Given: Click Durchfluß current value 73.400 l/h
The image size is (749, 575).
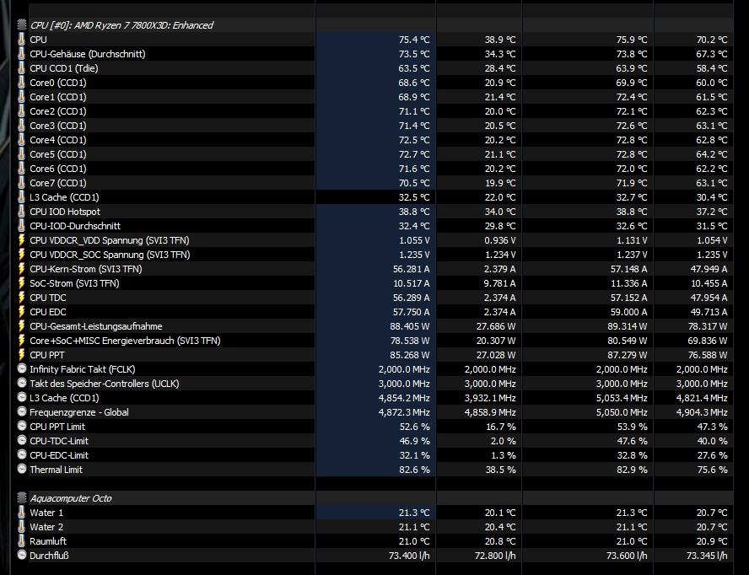Looking at the screenshot, I should 409,556.
